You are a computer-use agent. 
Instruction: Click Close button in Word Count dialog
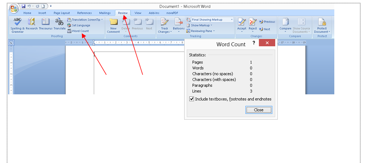pyautogui.click(x=259, y=110)
